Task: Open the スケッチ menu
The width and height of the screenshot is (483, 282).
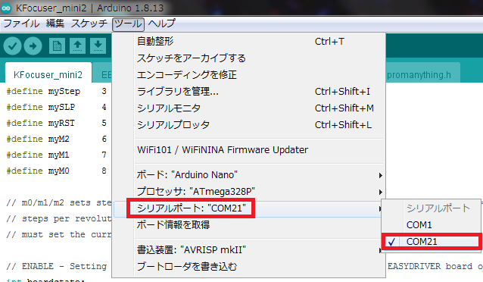Action: (x=89, y=23)
